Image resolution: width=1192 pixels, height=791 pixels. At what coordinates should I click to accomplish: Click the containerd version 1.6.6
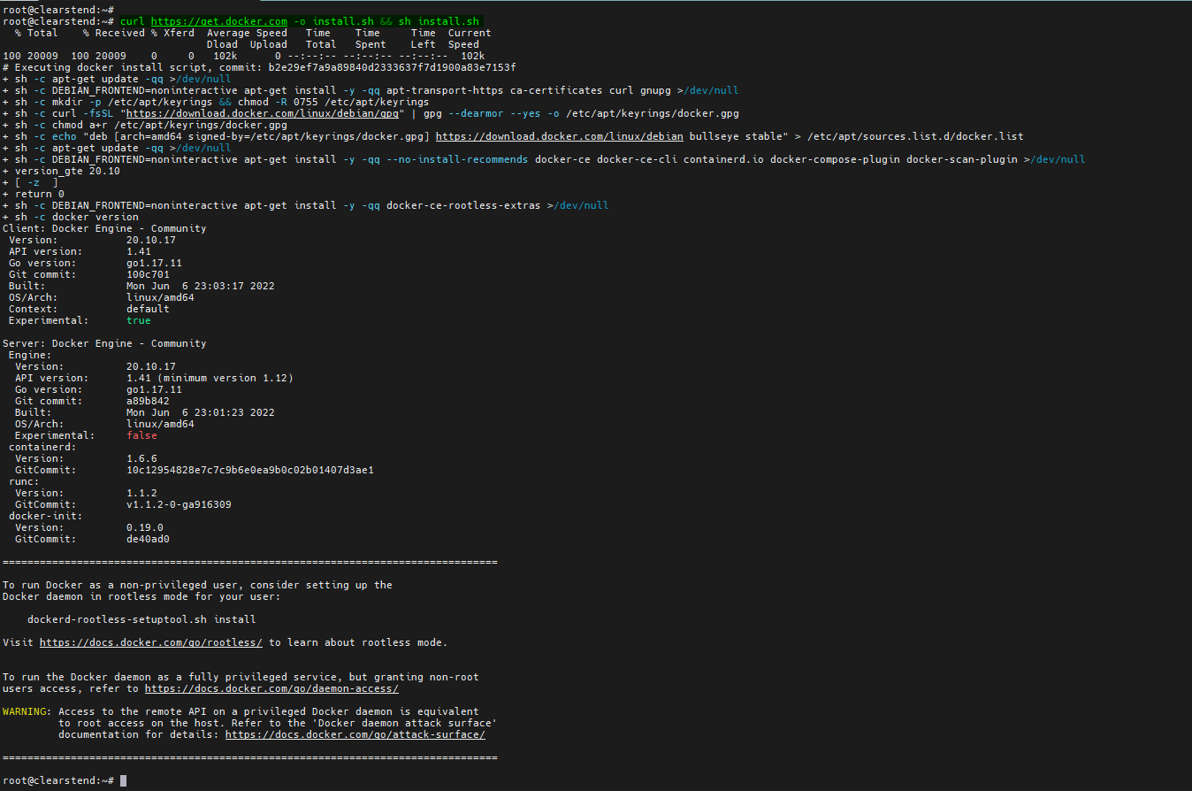click(141, 458)
